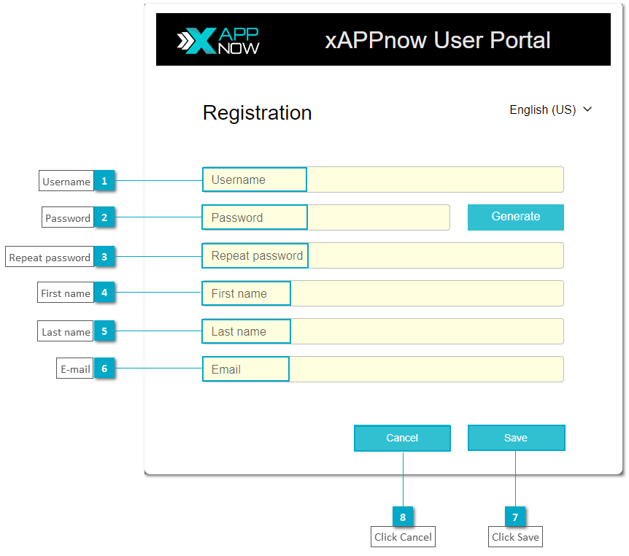Save the registration details
Viewport: 629px width, 556px height.
[x=517, y=438]
